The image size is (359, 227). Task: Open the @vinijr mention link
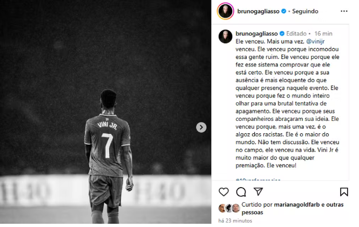[315, 42]
